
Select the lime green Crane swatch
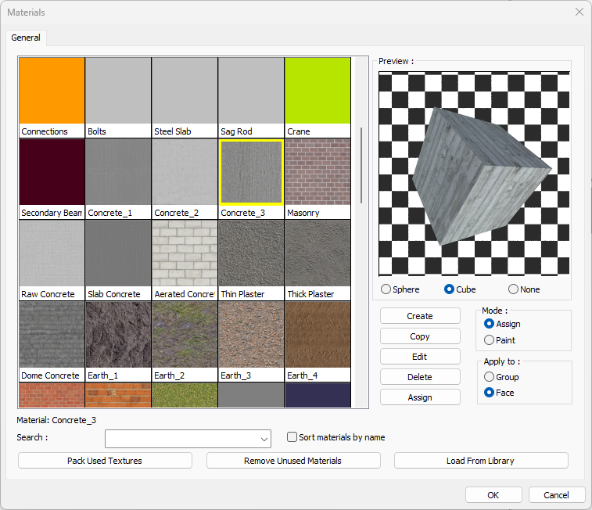click(x=318, y=91)
